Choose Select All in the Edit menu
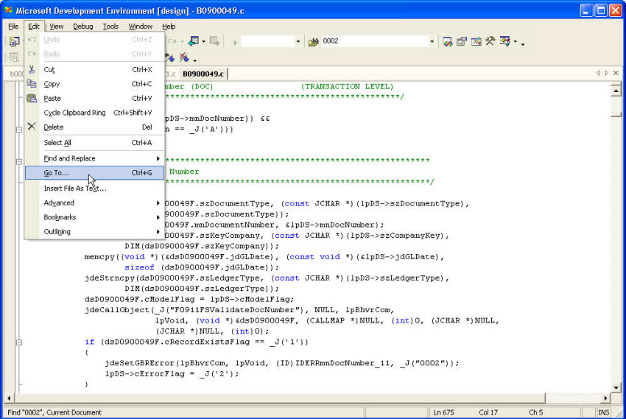The image size is (626, 419). coord(94,142)
